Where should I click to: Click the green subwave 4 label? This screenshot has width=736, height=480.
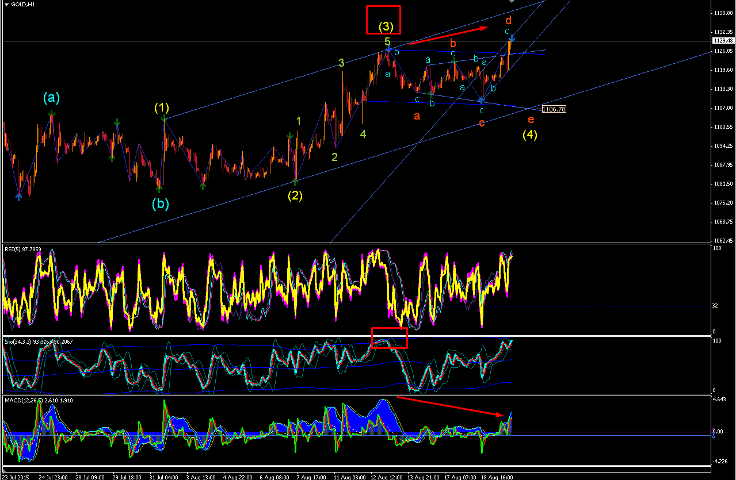[363, 134]
